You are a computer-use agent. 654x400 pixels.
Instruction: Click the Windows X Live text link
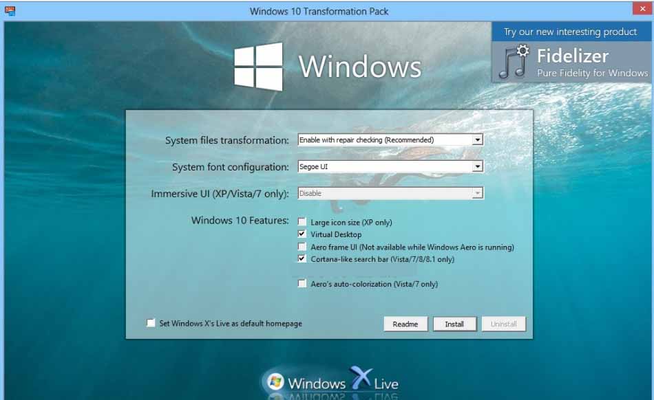(x=343, y=383)
